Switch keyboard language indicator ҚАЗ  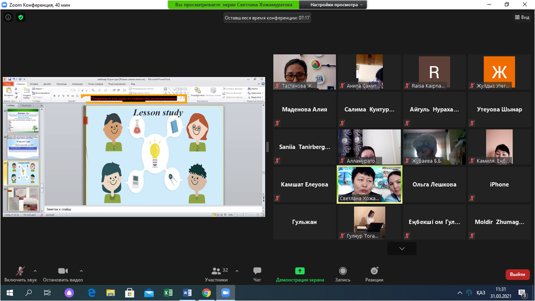tap(481, 293)
